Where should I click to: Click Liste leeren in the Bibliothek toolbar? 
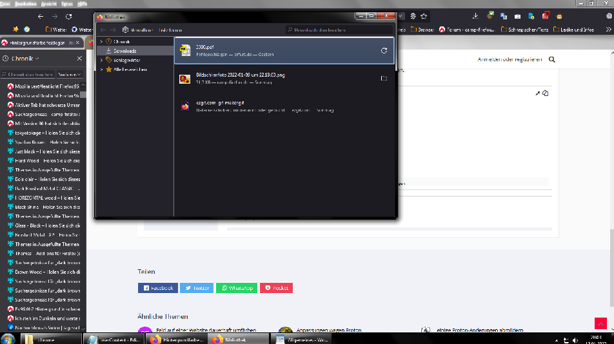point(170,30)
